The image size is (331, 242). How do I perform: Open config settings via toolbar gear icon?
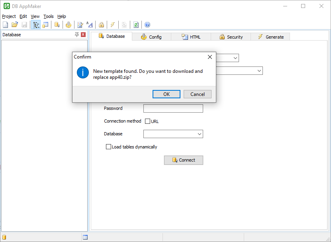click(x=69, y=25)
